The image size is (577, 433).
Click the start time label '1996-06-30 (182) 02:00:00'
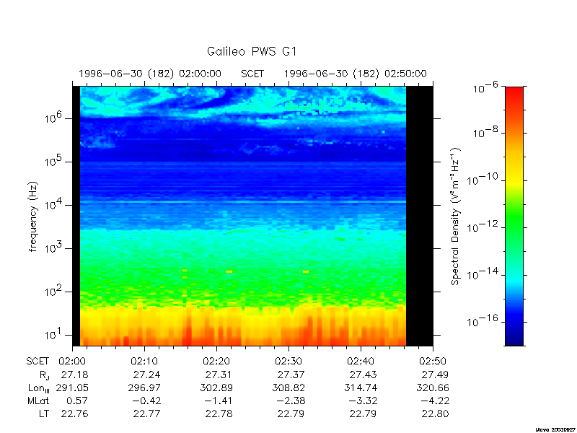click(150, 74)
